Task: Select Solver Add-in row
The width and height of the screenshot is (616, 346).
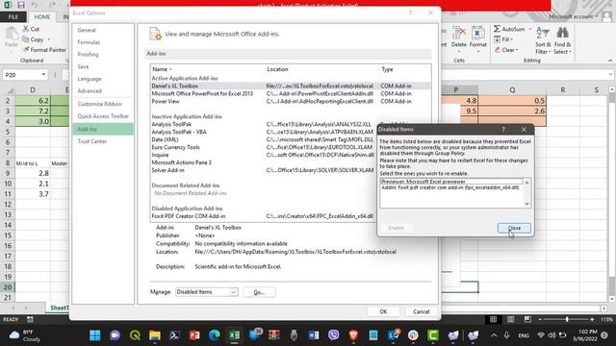Action: click(x=262, y=170)
